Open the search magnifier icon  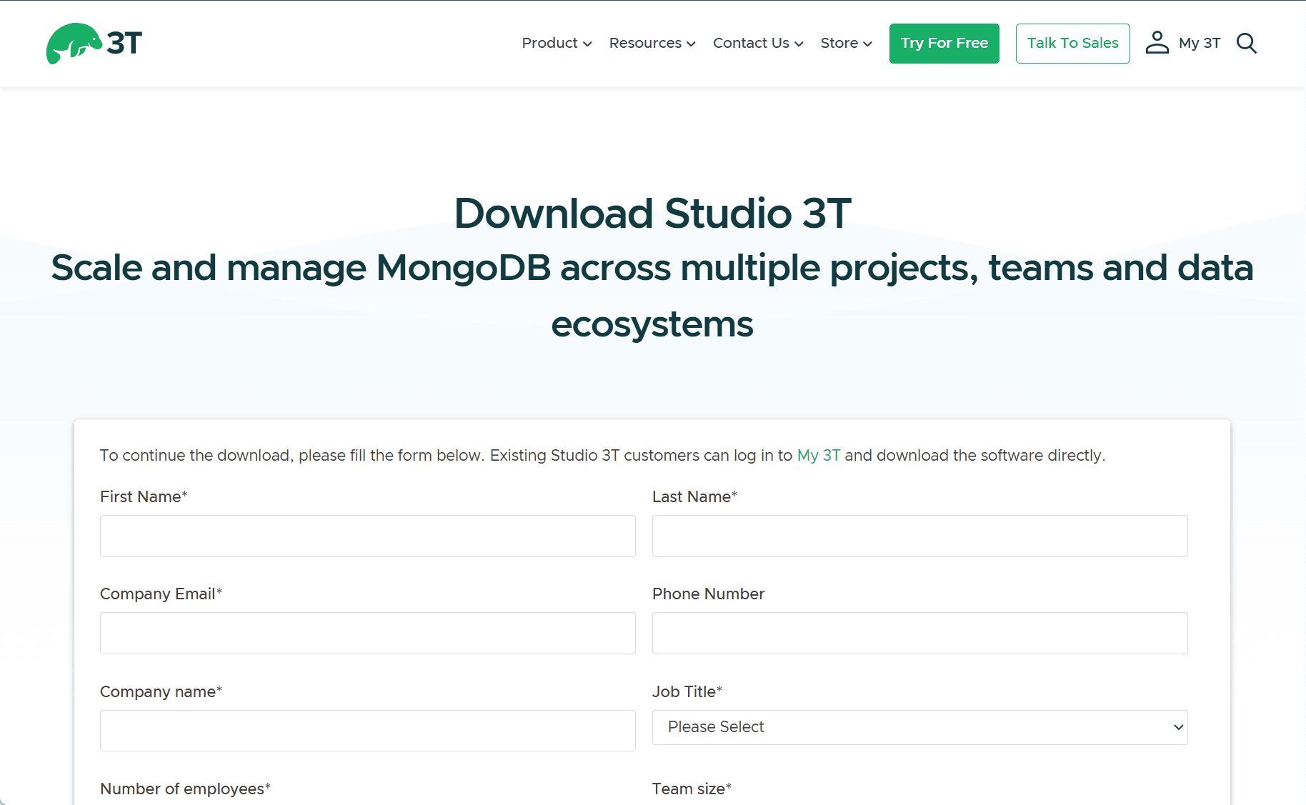(1246, 44)
